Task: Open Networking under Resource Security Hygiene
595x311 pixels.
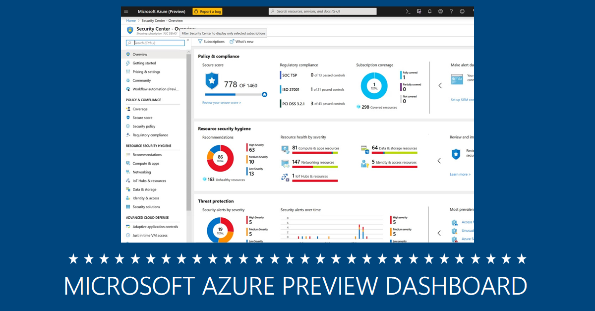Action: pyautogui.click(x=142, y=172)
